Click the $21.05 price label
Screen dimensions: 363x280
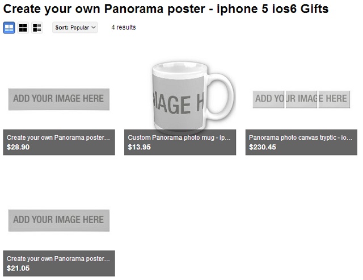(18, 268)
